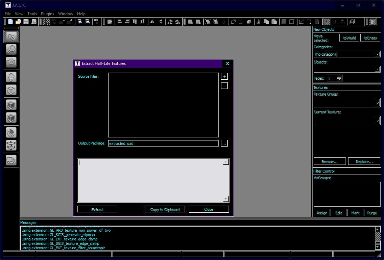Select the Vertex manipulation tool

(11, 145)
